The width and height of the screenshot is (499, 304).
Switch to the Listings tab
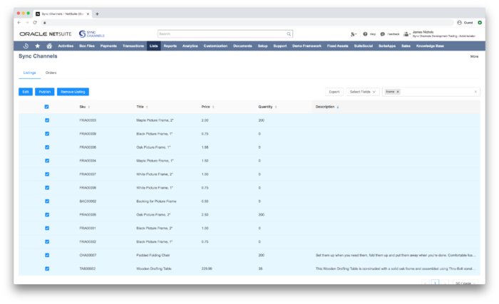[30, 73]
